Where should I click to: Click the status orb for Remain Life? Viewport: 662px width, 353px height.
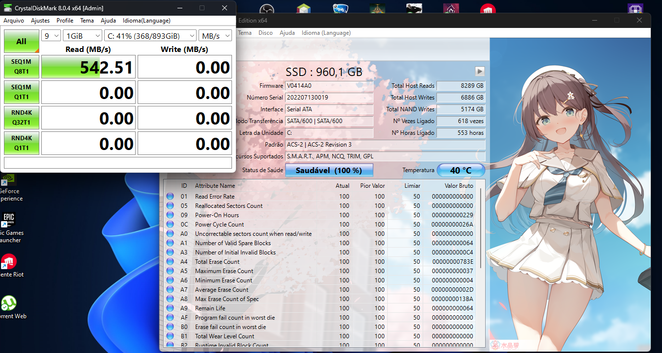(x=170, y=308)
